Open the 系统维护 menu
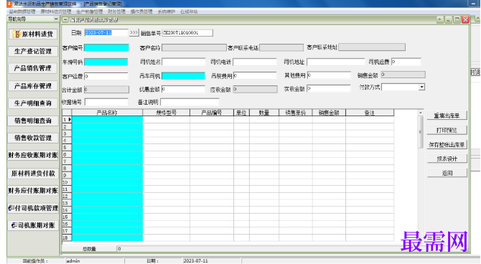This screenshot has height=264, width=481. click(x=167, y=11)
